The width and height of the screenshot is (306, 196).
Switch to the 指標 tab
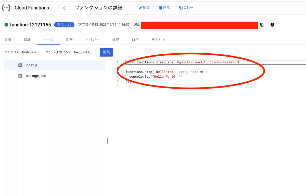(7, 40)
